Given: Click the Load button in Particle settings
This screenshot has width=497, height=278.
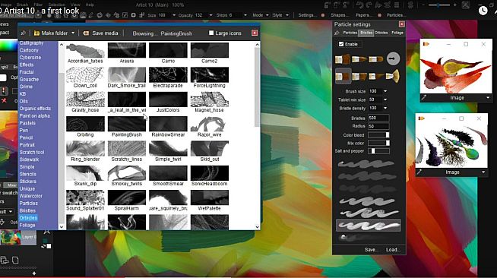Looking at the screenshot, I should click(393, 249).
